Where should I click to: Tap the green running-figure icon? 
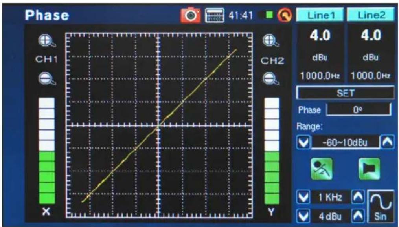[322, 169]
